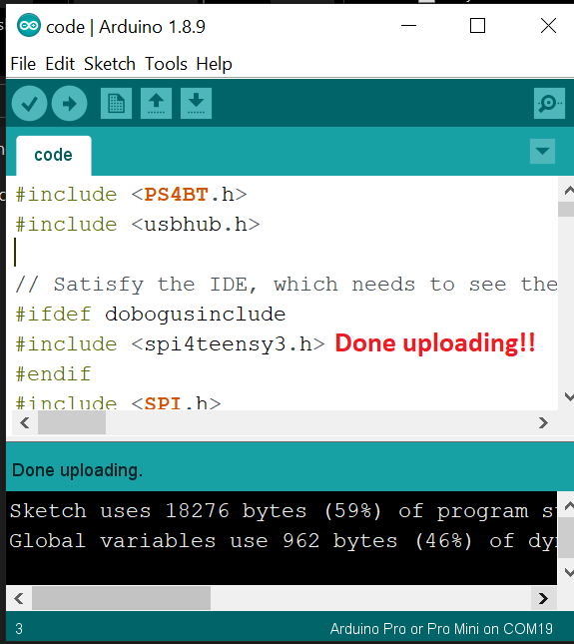574x644 pixels.
Task: Open the Help menu
Action: 214,64
